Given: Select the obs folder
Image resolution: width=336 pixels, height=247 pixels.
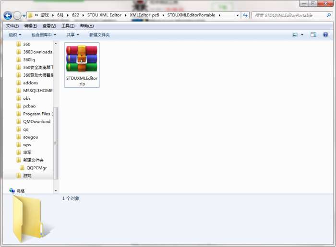Looking at the screenshot, I should pyautogui.click(x=24, y=98).
